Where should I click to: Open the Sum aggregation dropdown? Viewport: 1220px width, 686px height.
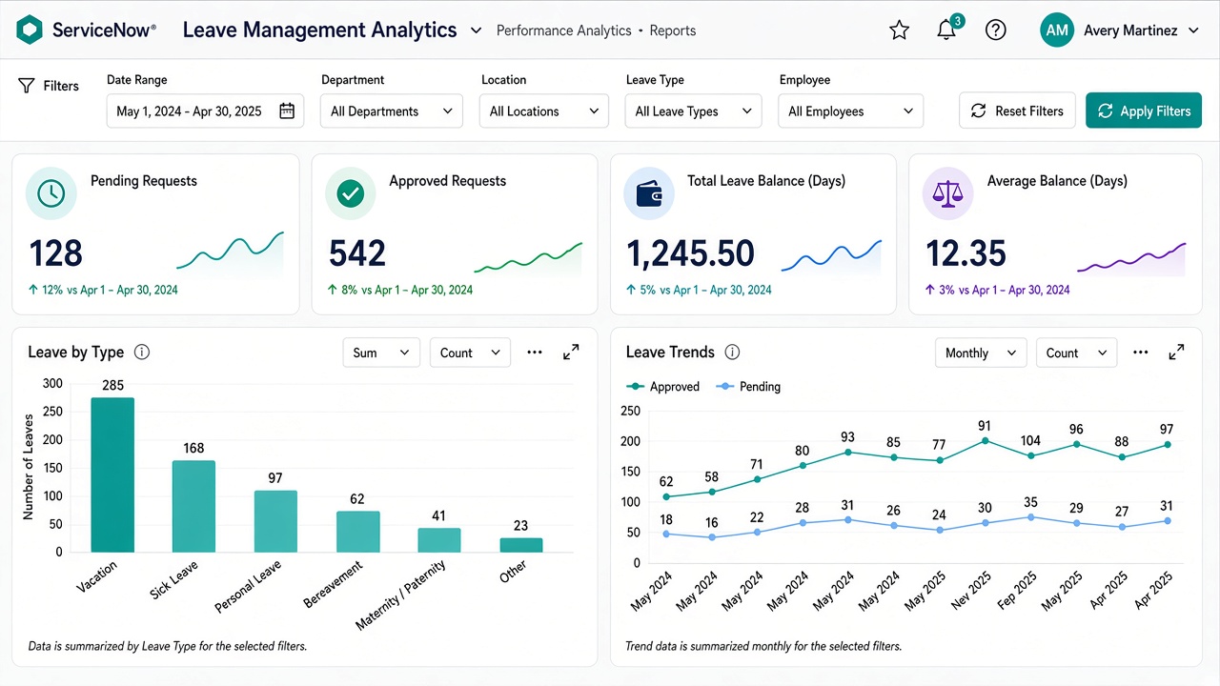[x=381, y=353]
